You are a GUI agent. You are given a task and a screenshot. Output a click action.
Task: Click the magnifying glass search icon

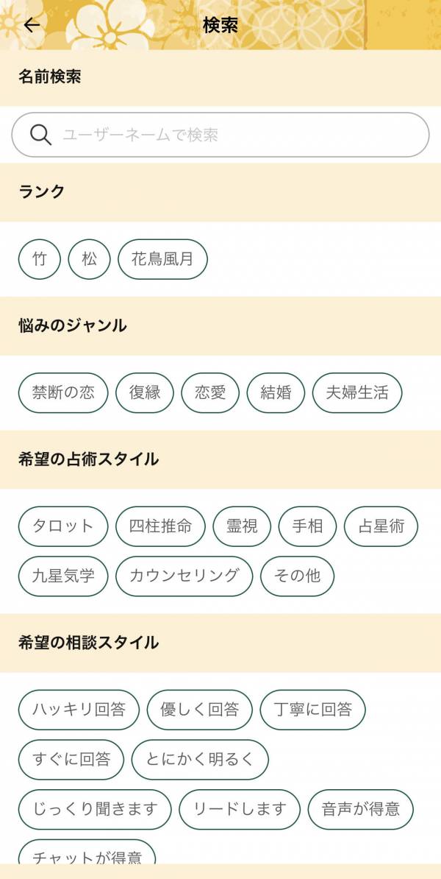[x=40, y=135]
